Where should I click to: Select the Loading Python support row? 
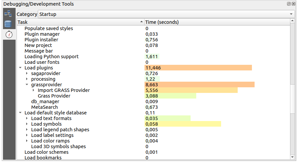(x=51, y=57)
